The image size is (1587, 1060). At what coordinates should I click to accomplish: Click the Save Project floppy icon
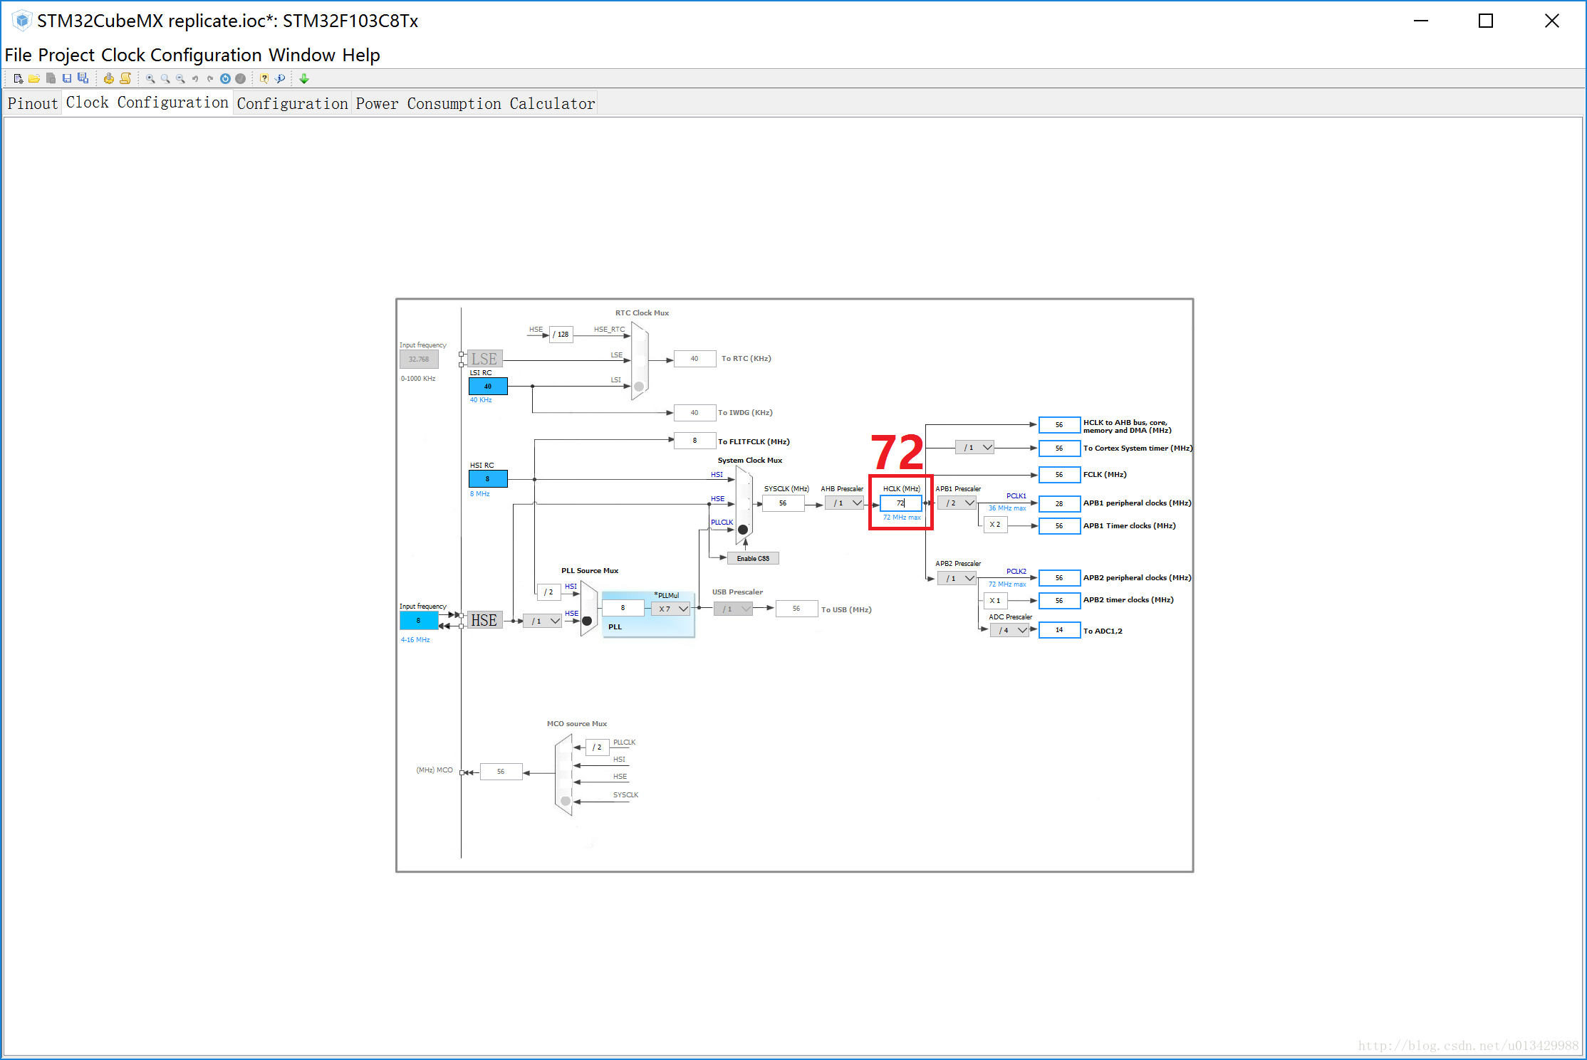(67, 78)
